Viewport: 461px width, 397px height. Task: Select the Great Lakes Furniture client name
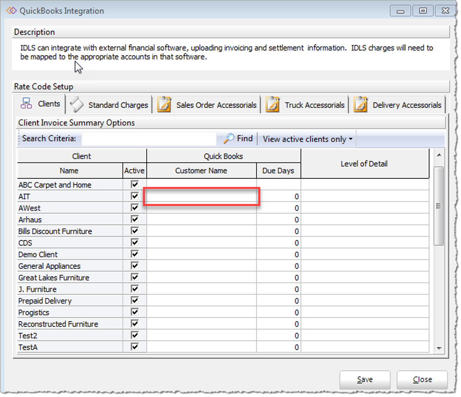(54, 277)
